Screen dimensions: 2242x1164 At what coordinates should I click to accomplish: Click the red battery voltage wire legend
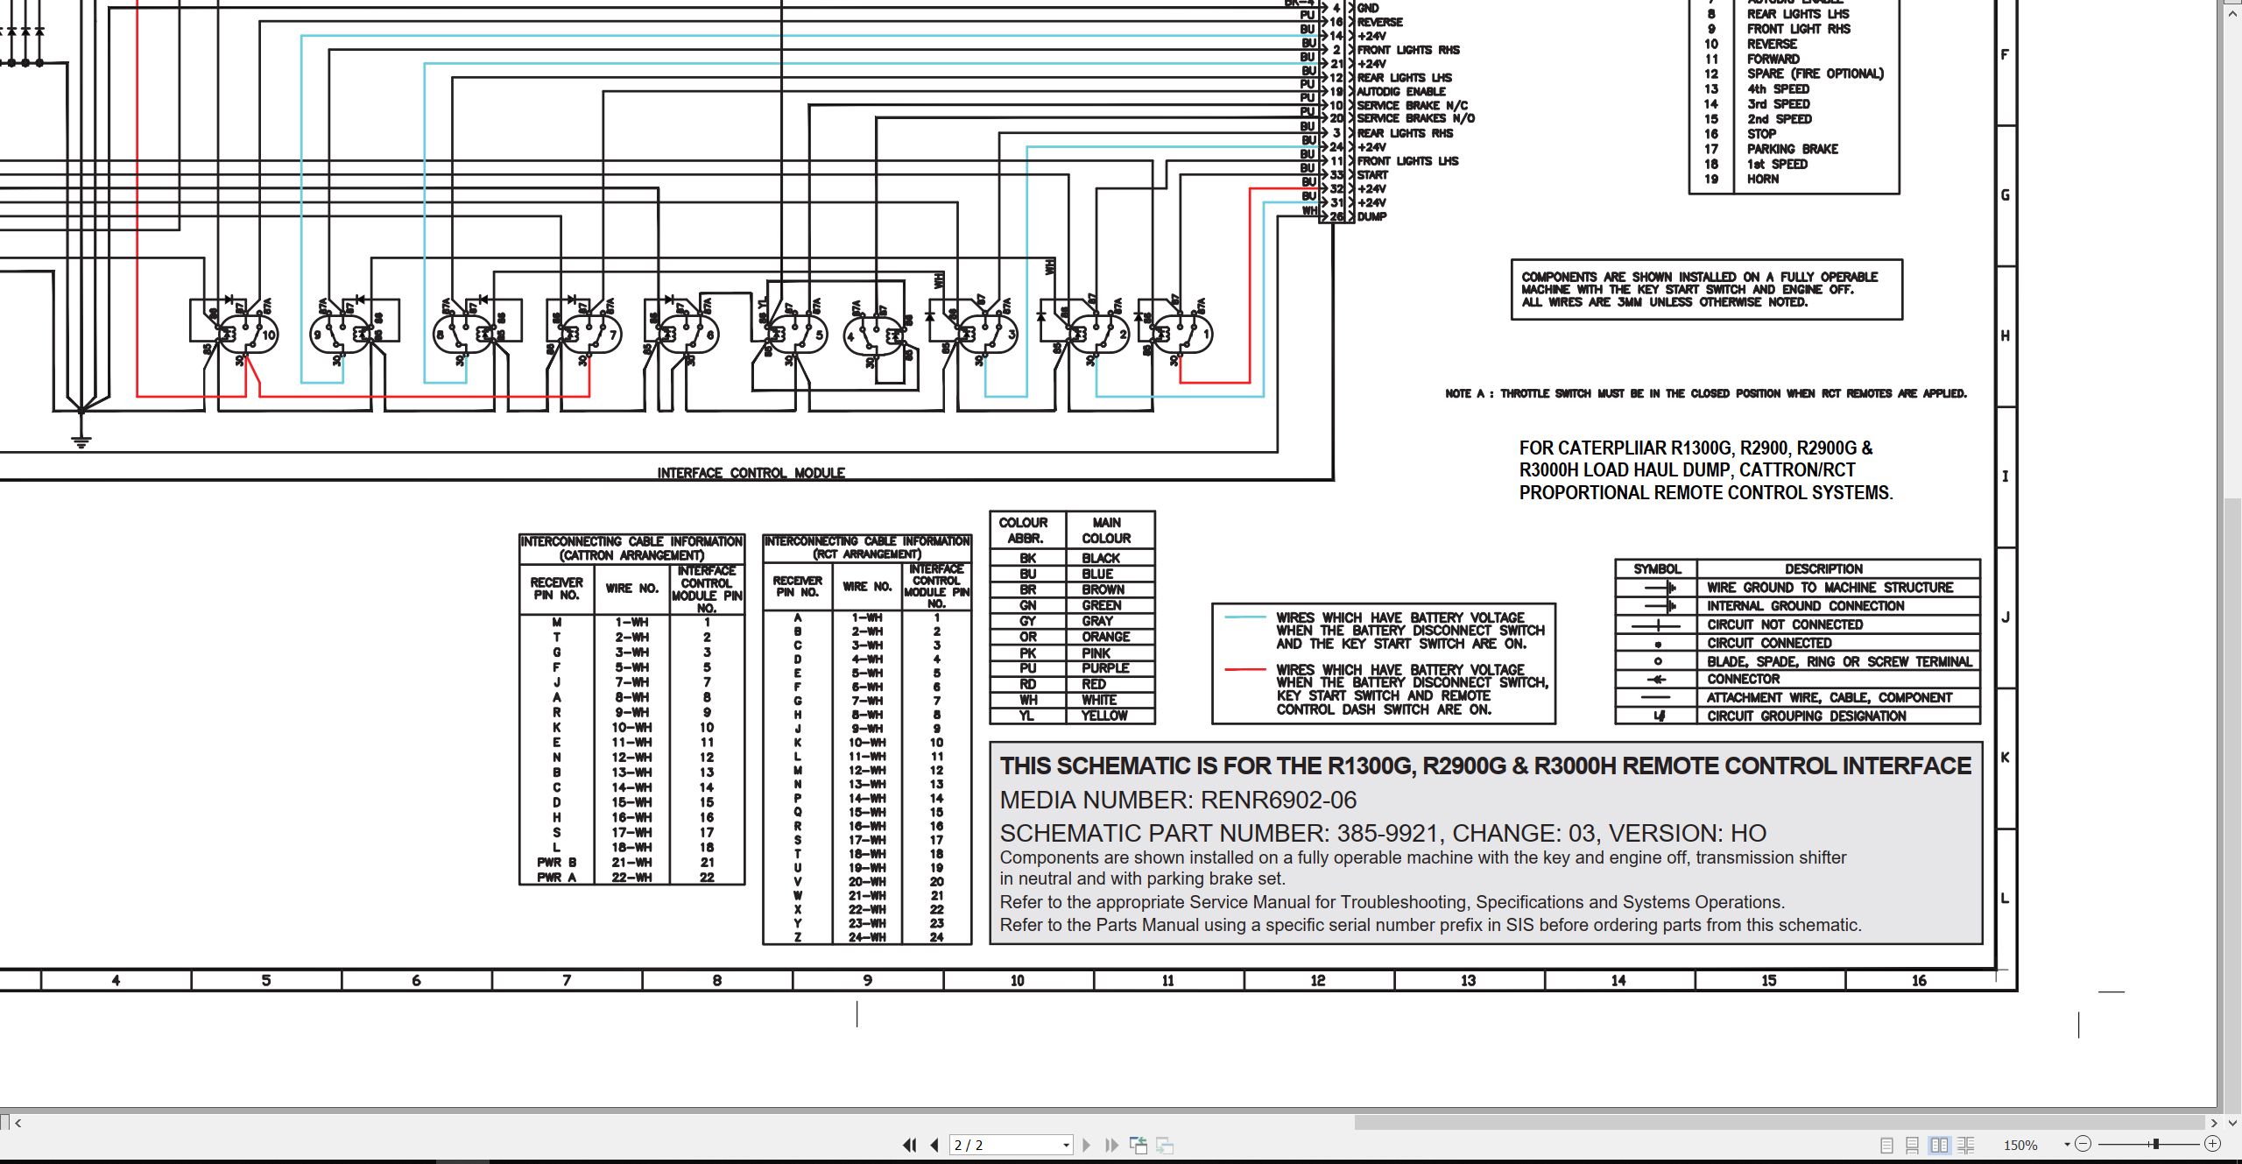coord(1385,689)
